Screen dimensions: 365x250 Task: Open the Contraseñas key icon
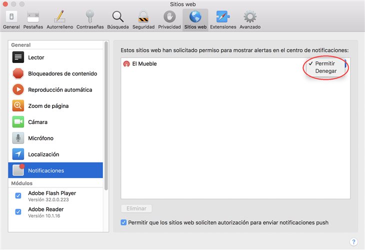pos(90,16)
